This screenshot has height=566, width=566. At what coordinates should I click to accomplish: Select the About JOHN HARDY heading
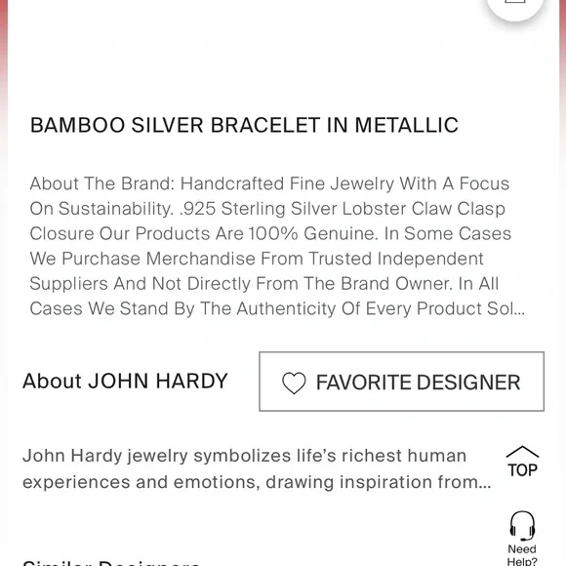tap(125, 381)
